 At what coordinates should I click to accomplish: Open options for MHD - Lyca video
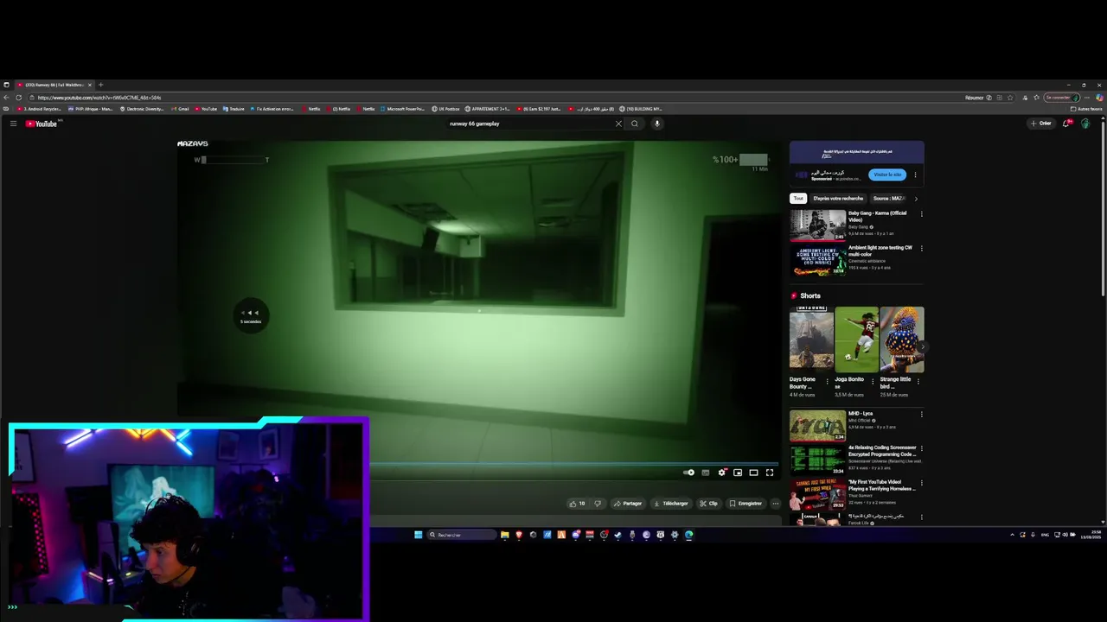(x=921, y=414)
